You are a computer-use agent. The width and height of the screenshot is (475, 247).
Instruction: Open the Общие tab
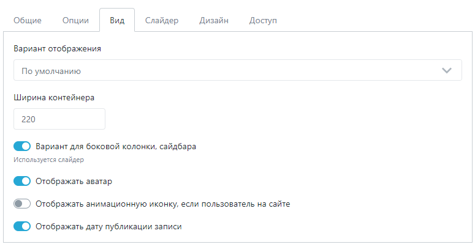point(28,20)
